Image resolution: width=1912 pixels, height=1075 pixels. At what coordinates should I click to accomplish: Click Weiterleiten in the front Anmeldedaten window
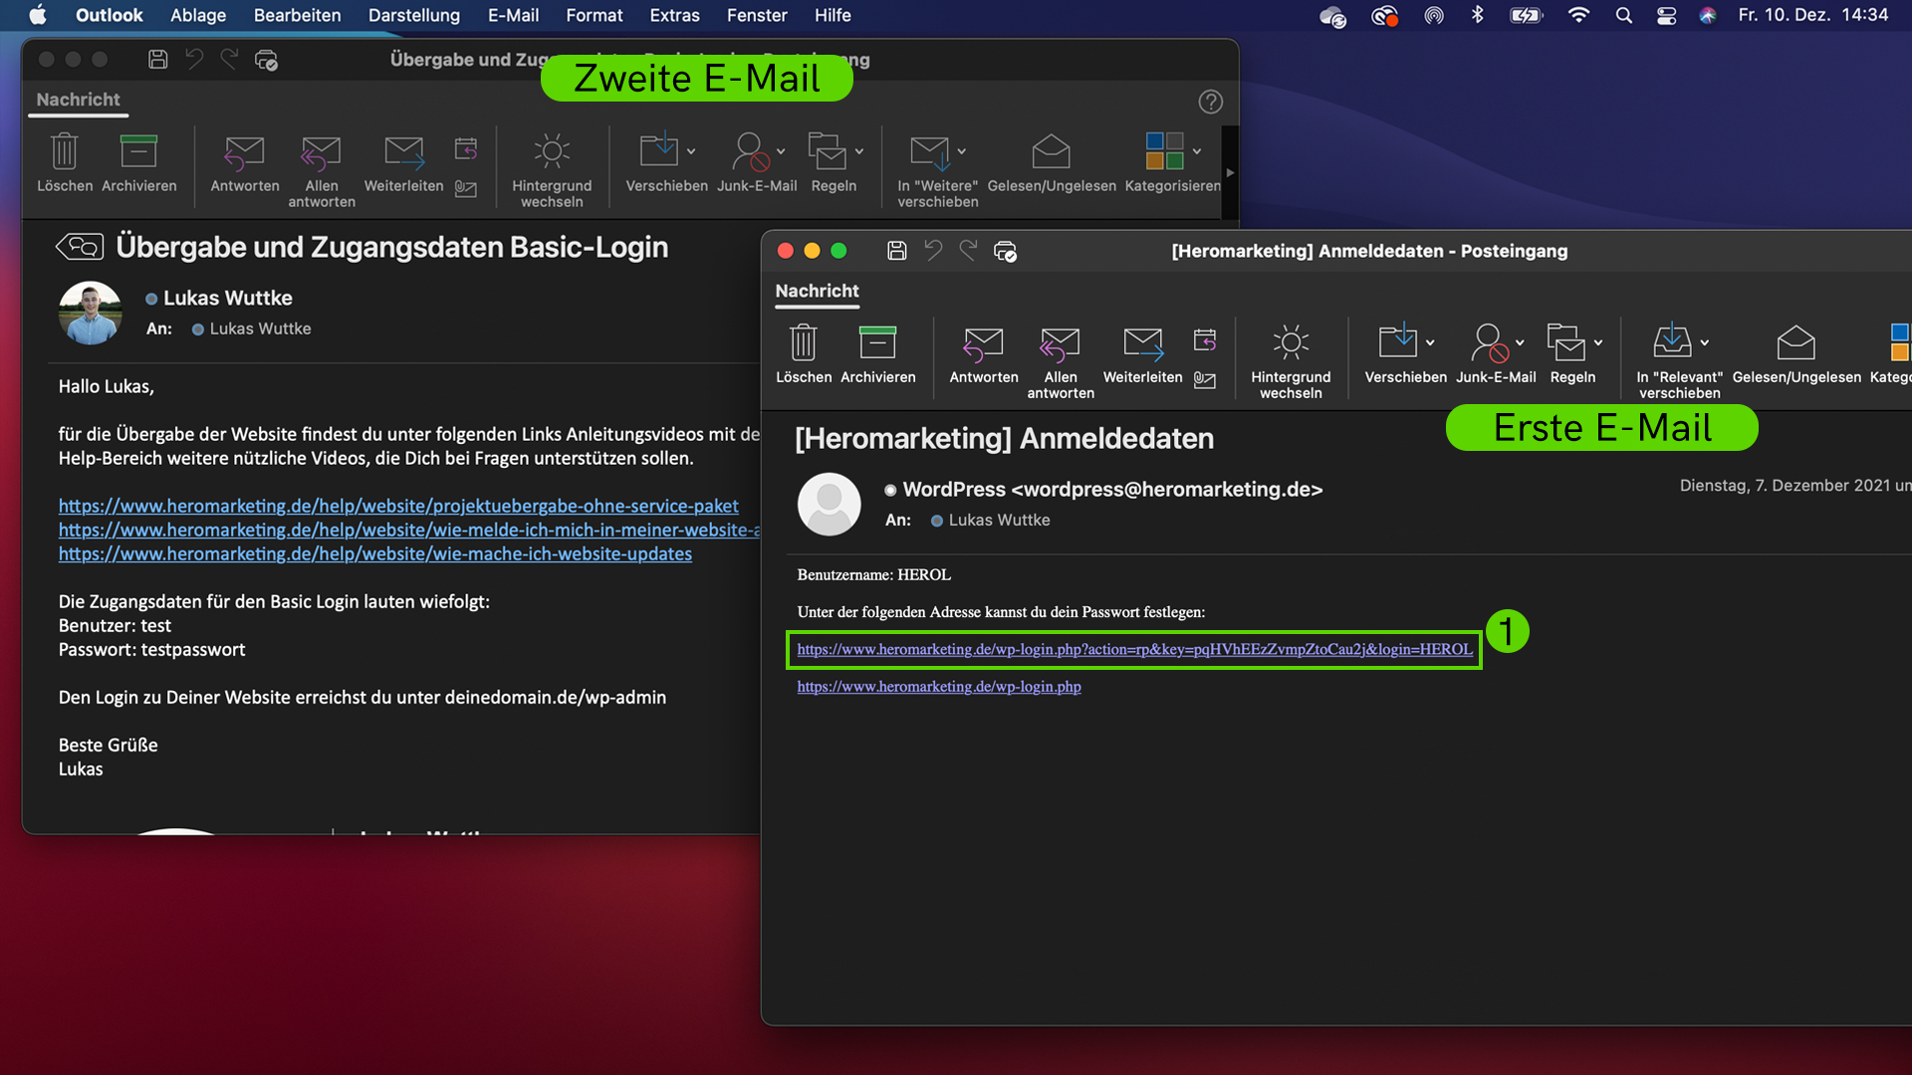1142,354
